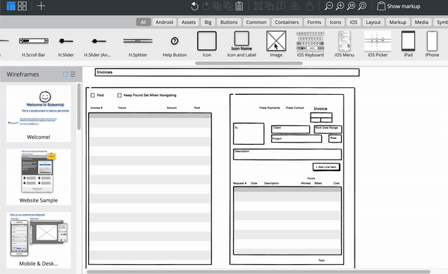This screenshot has width=448, height=274.
Task: Click the Make Contact label
Action: 295,108
